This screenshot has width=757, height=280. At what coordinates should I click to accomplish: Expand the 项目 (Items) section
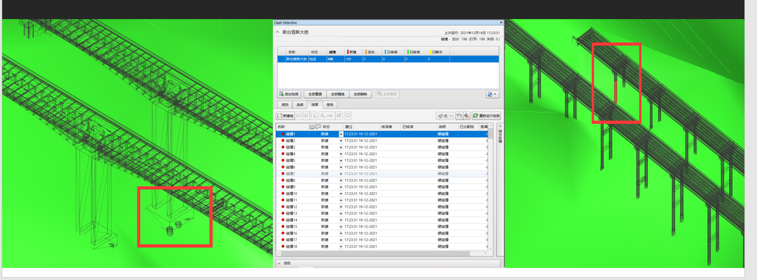tap(279, 263)
